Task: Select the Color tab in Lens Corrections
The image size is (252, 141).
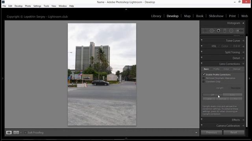Action: coord(226,69)
